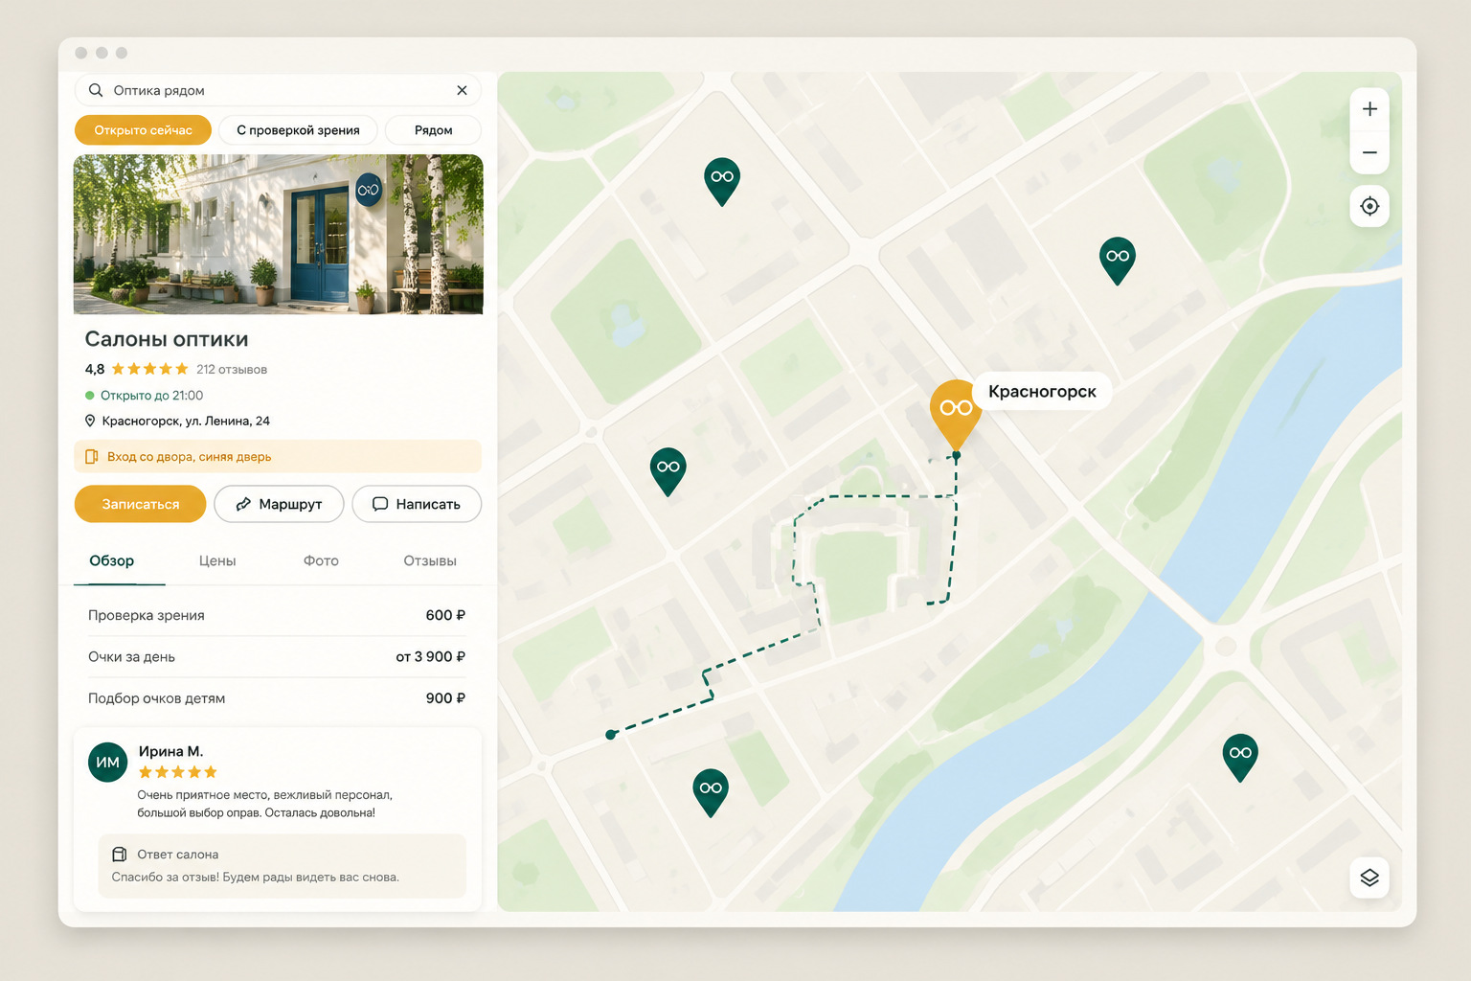This screenshot has height=981, width=1471.
Task: Click the glasses badge on the salon photo
Action: (369, 190)
